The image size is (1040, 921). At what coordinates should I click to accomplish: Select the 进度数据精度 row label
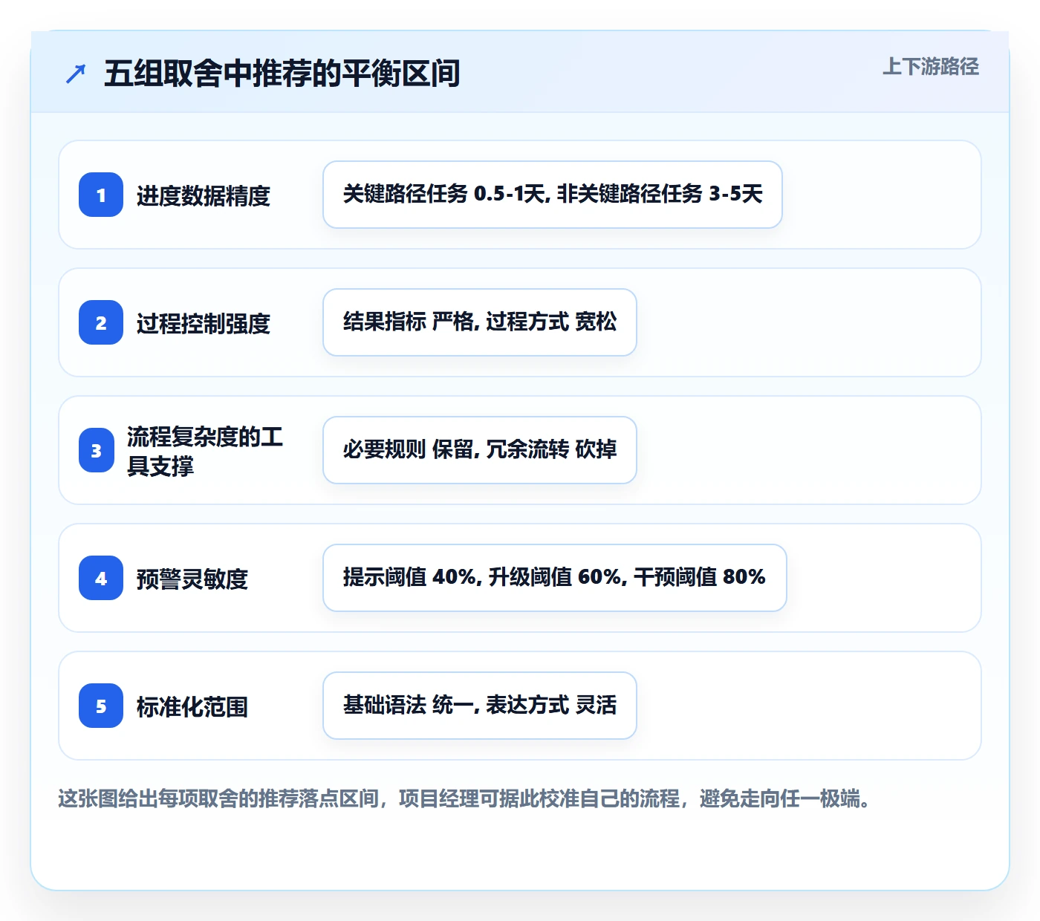point(204,195)
